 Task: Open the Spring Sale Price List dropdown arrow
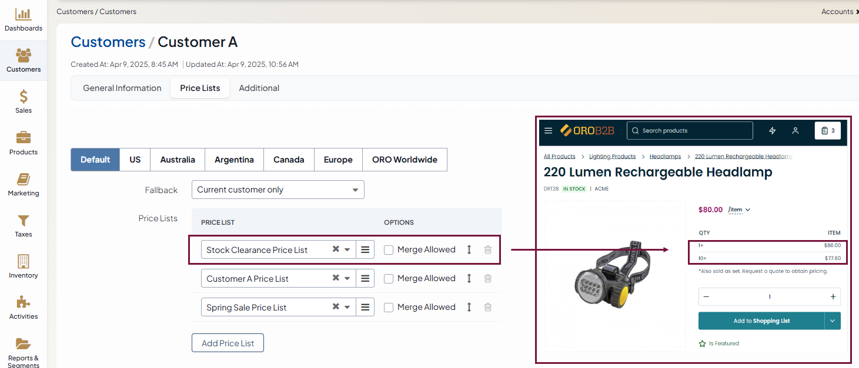347,307
